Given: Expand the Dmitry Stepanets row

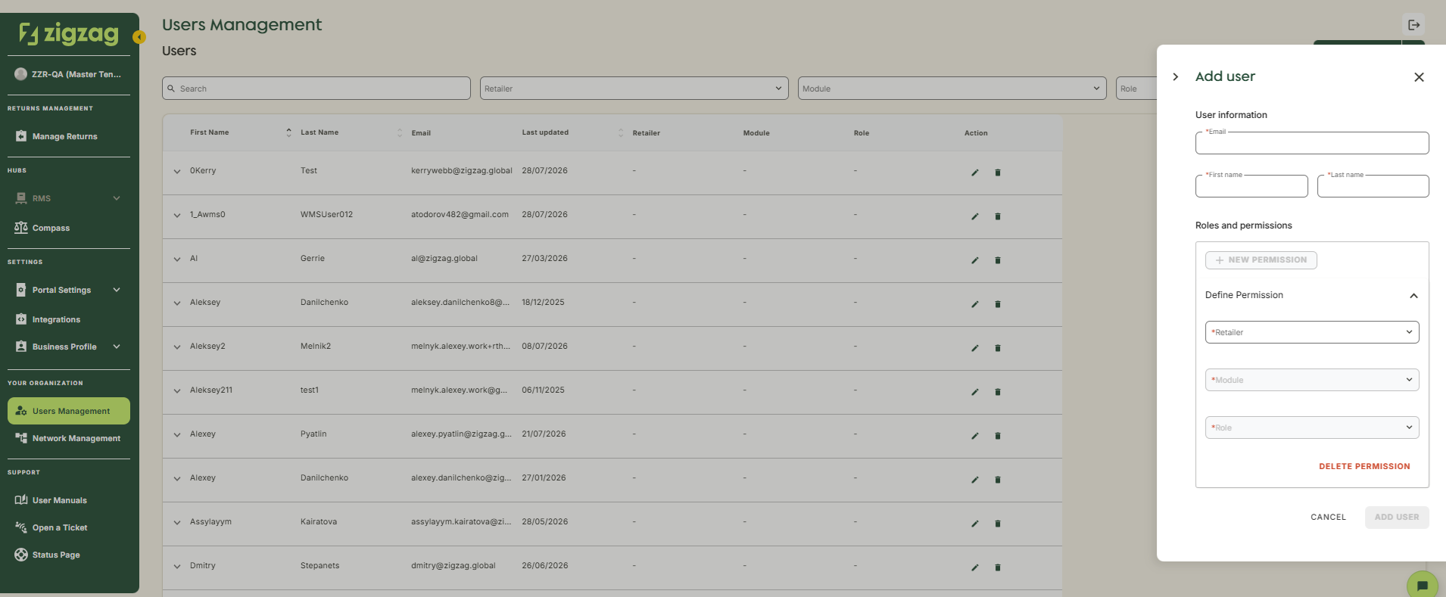Looking at the screenshot, I should (177, 567).
